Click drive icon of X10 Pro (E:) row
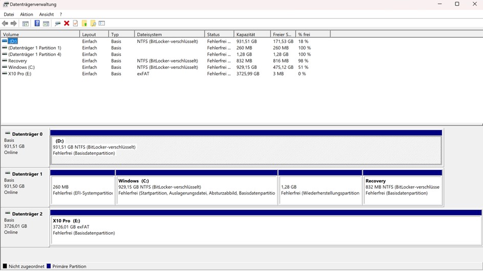 [x=5, y=73]
